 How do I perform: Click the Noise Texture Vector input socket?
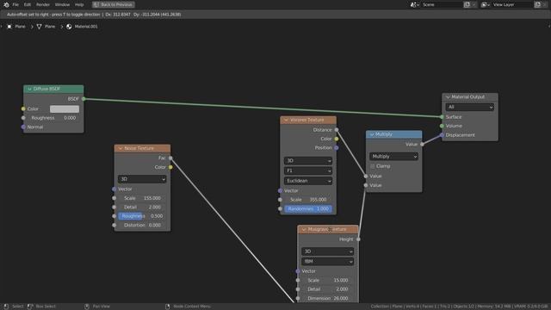(115, 189)
